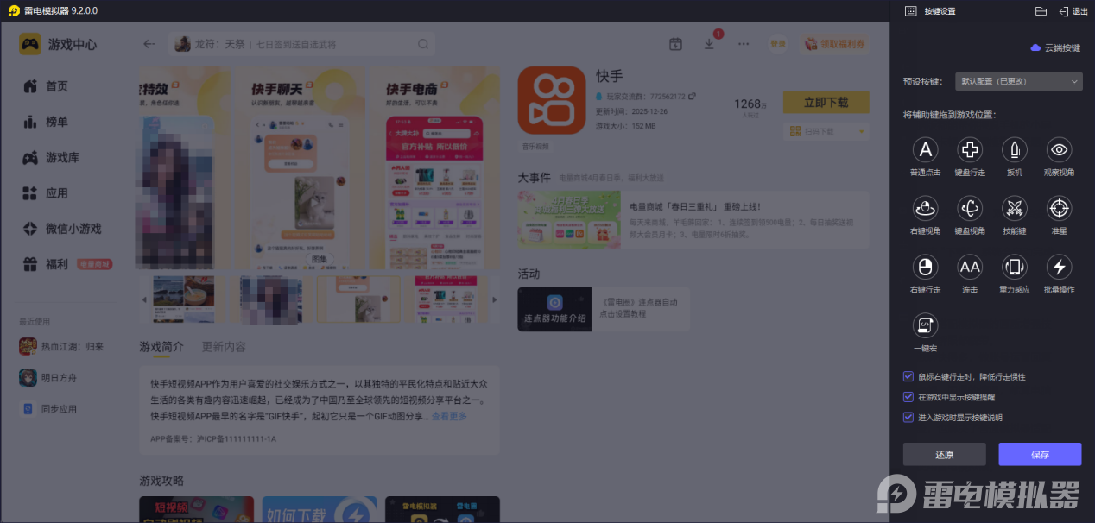This screenshot has width=1095, height=523.
Task: Open 同步应用 in recently used list
Action: coord(48,408)
